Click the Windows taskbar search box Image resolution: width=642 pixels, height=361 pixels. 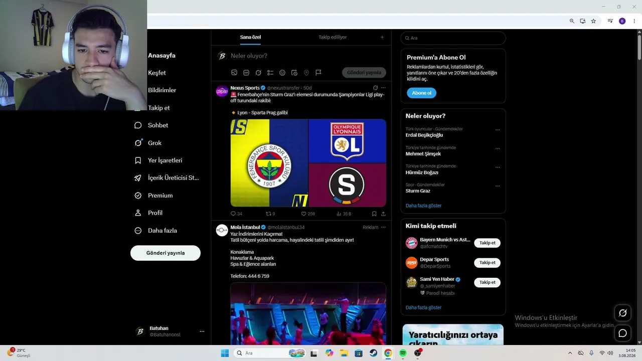[x=270, y=353]
